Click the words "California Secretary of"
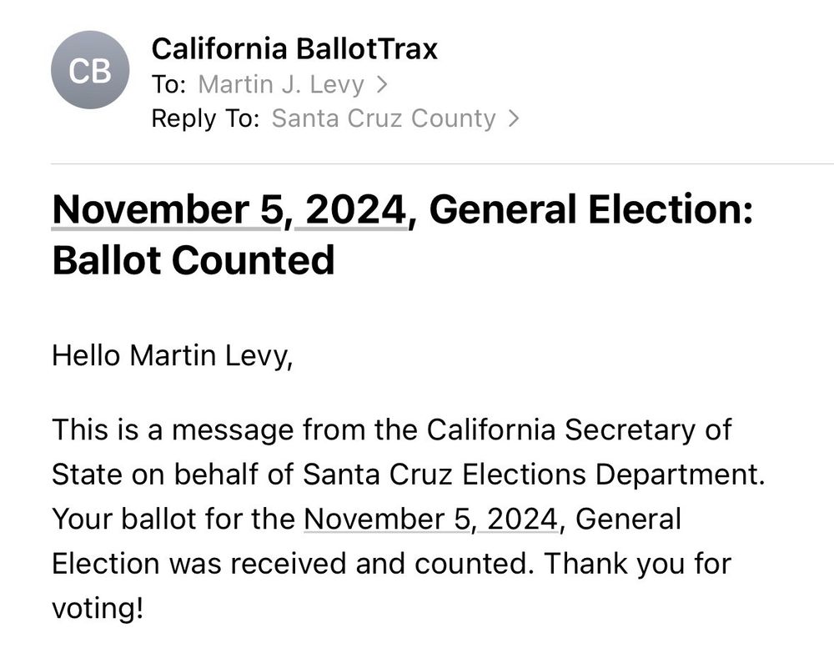Viewport: 834px width, 648px height. [579, 429]
